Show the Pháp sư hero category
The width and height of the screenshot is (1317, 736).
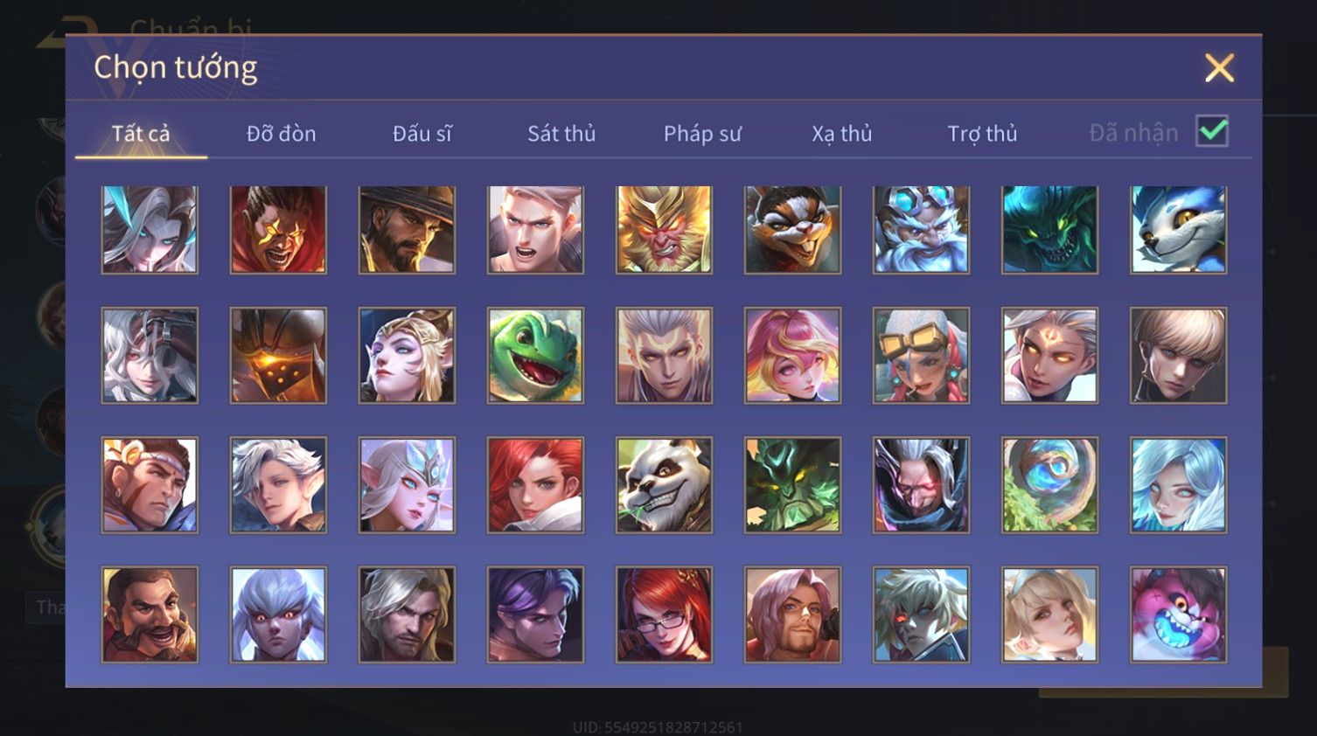point(702,134)
